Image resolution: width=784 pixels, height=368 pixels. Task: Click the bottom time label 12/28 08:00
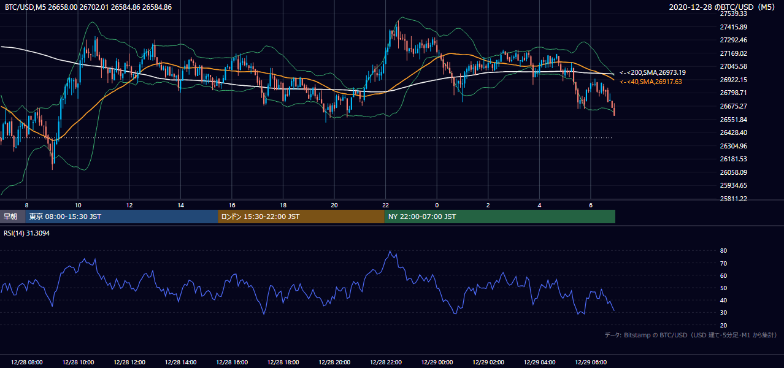(x=26, y=362)
